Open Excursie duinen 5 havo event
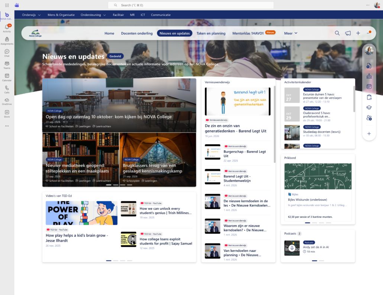Viewport: 383px width, 295px height. coord(318,95)
